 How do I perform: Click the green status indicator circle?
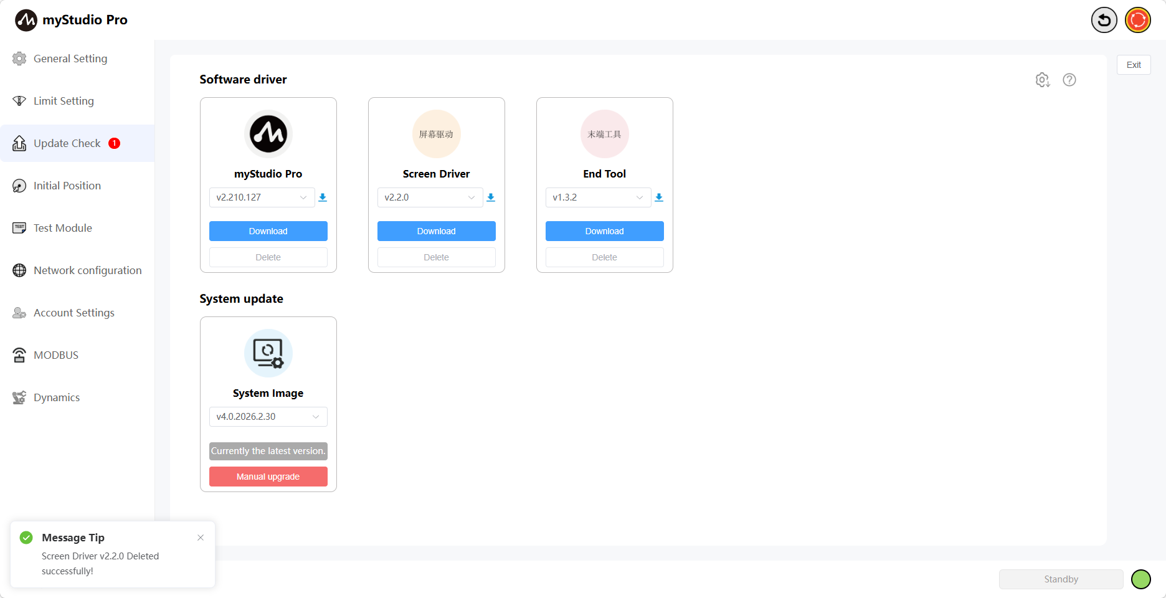click(1140, 579)
